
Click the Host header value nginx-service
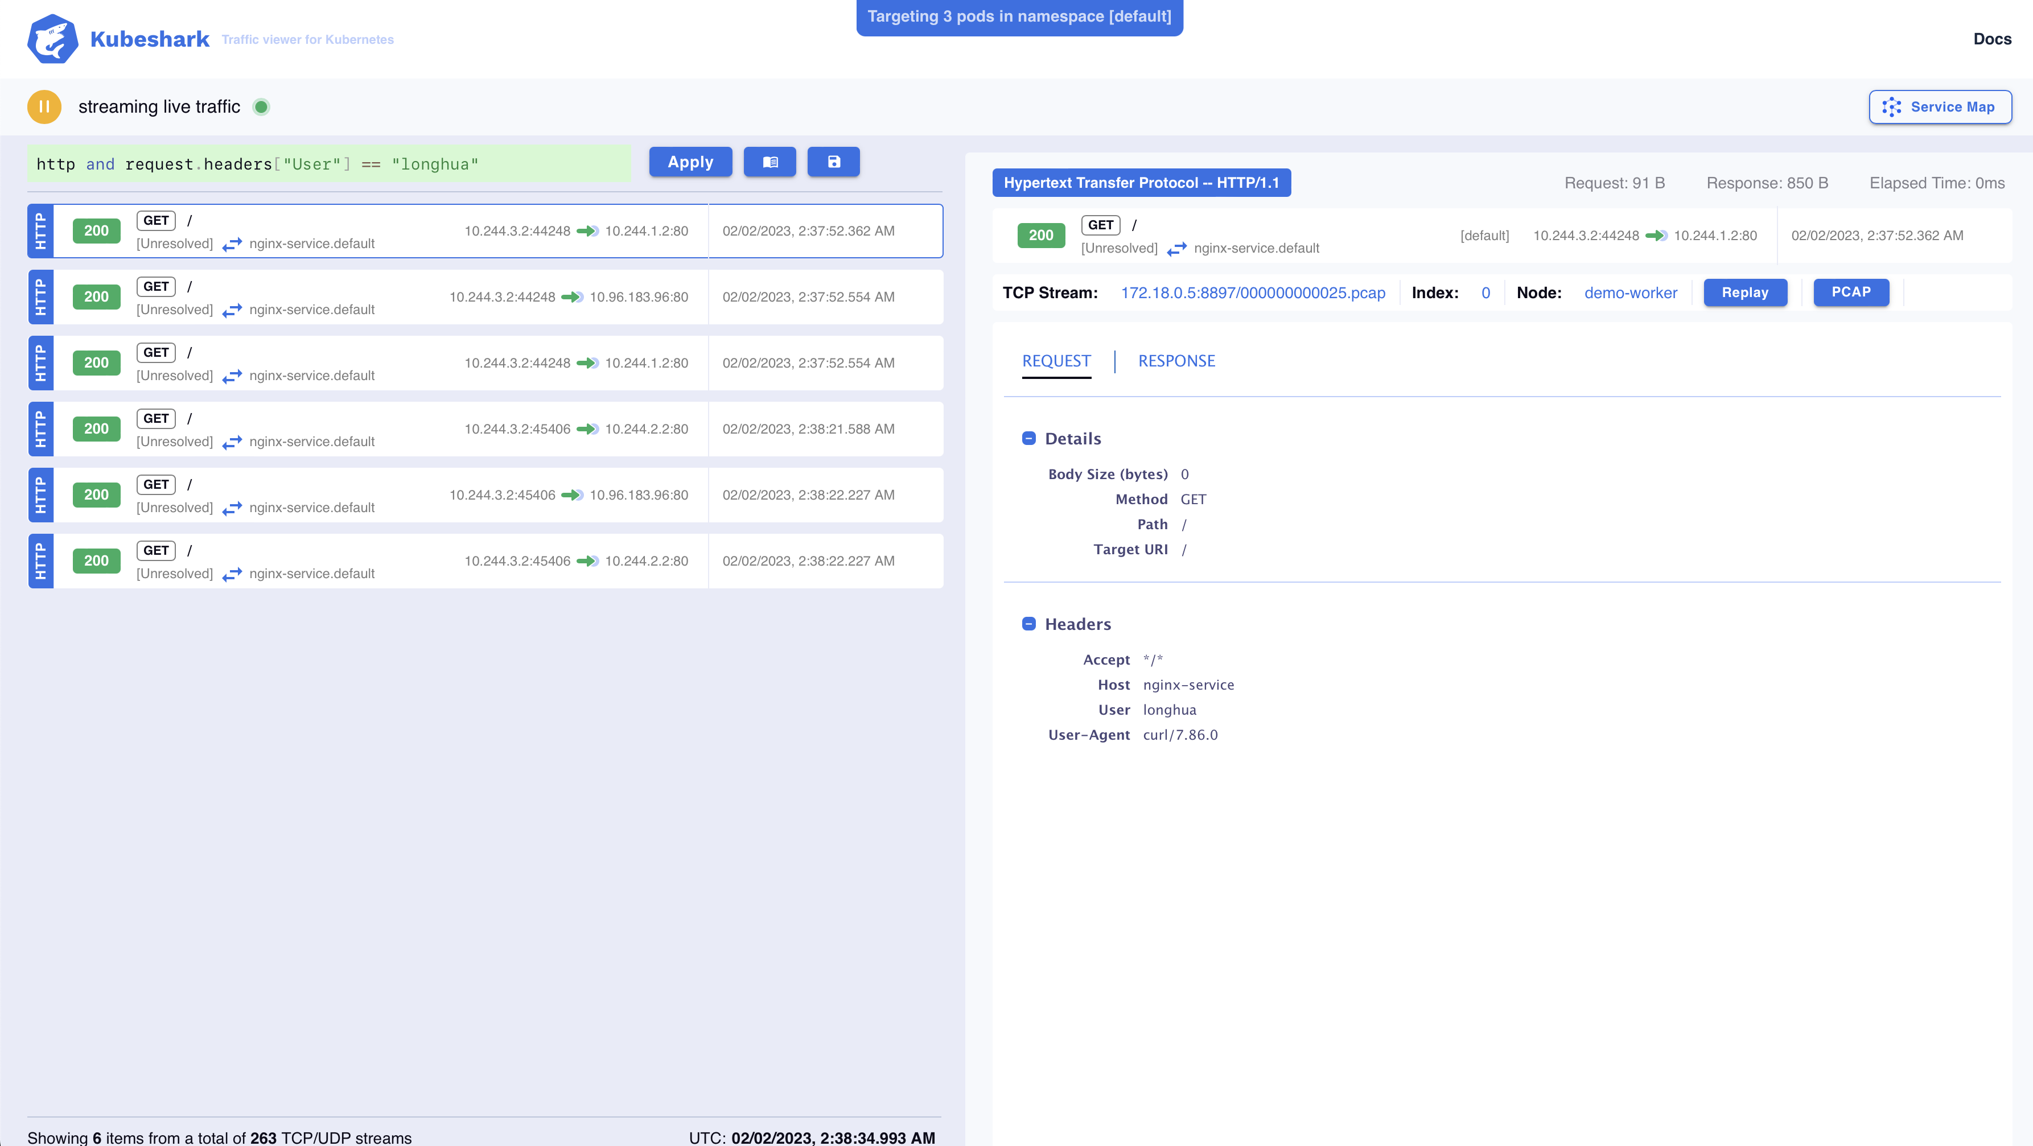(x=1188, y=685)
